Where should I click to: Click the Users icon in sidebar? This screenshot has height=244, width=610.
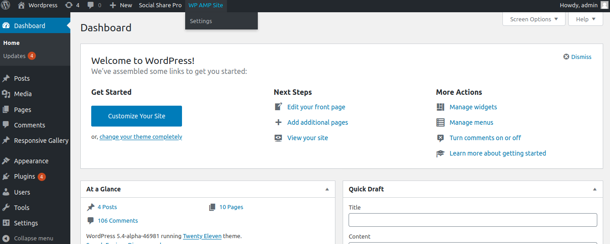point(6,192)
